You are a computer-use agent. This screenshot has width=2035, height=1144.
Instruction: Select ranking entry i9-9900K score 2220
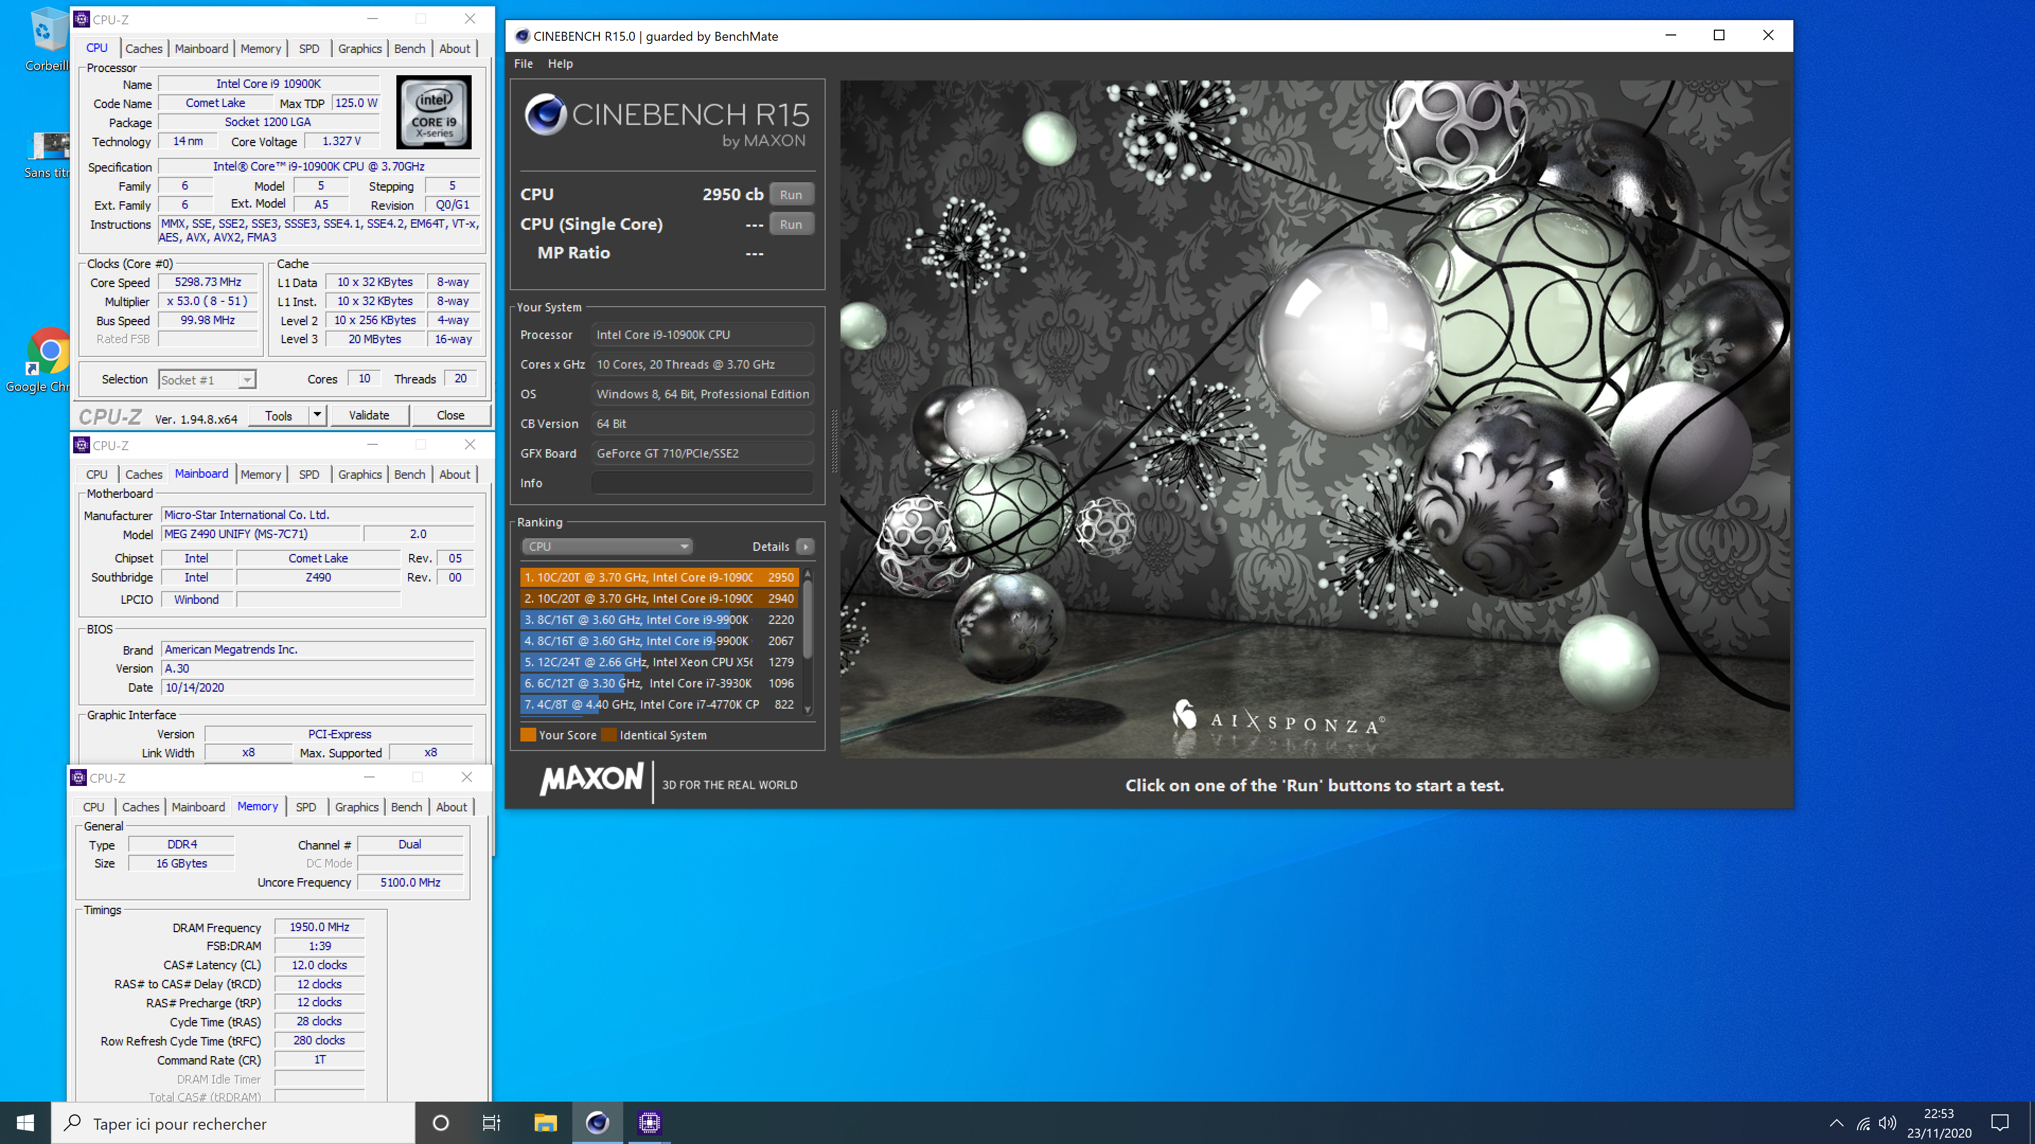tap(659, 620)
